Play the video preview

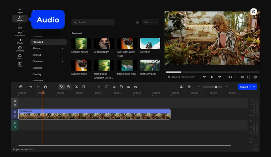(x=212, y=77)
